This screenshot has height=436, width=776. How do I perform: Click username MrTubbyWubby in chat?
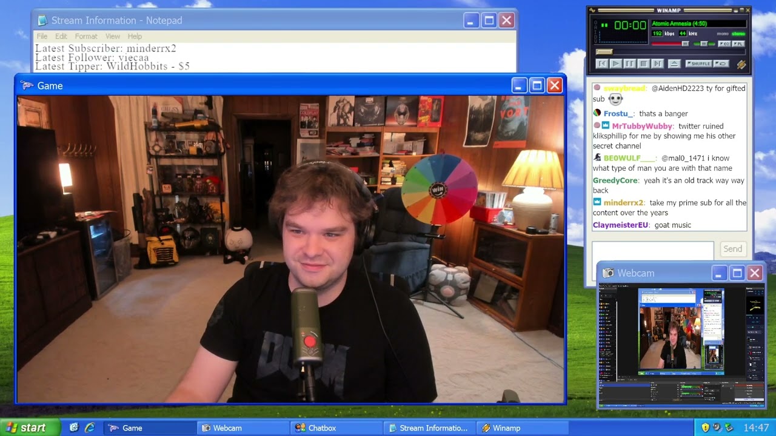642,126
